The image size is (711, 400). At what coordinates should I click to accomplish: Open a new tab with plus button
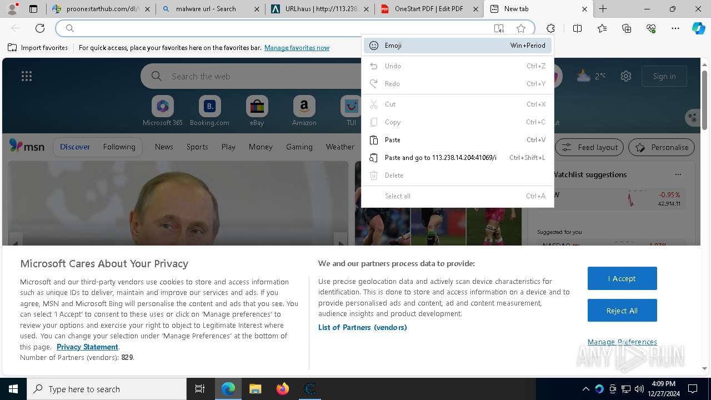[603, 9]
